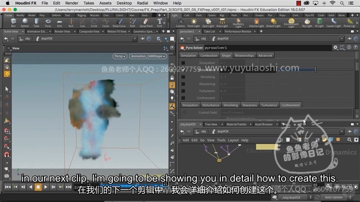Toggle the Confinement checkbox
Viewport: 360px width, 202px height.
(183, 98)
